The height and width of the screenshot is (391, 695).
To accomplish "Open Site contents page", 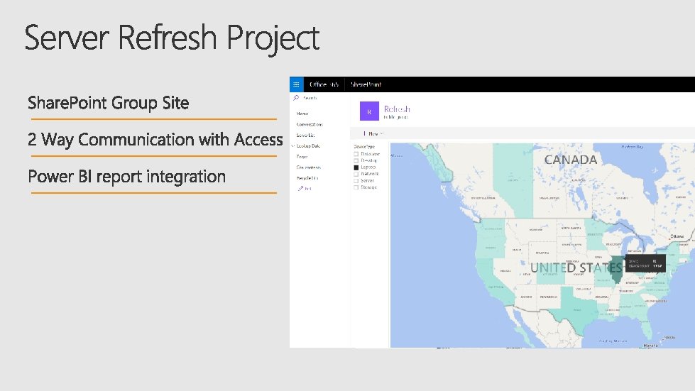I will [308, 167].
